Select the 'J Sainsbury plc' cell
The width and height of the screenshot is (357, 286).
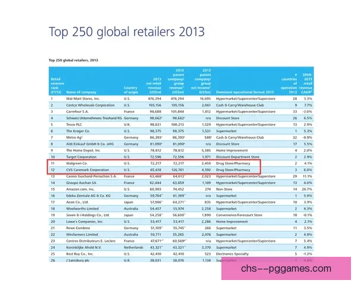click(78, 260)
